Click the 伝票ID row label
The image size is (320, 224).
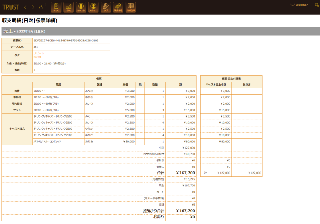pyautogui.click(x=17, y=41)
